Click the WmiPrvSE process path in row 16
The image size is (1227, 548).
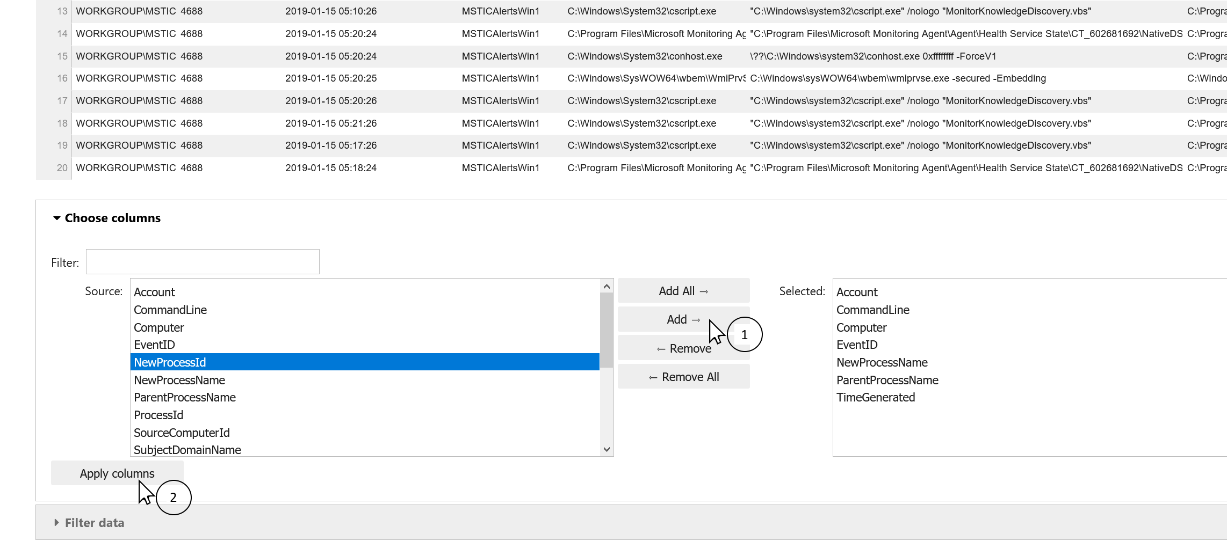point(656,78)
